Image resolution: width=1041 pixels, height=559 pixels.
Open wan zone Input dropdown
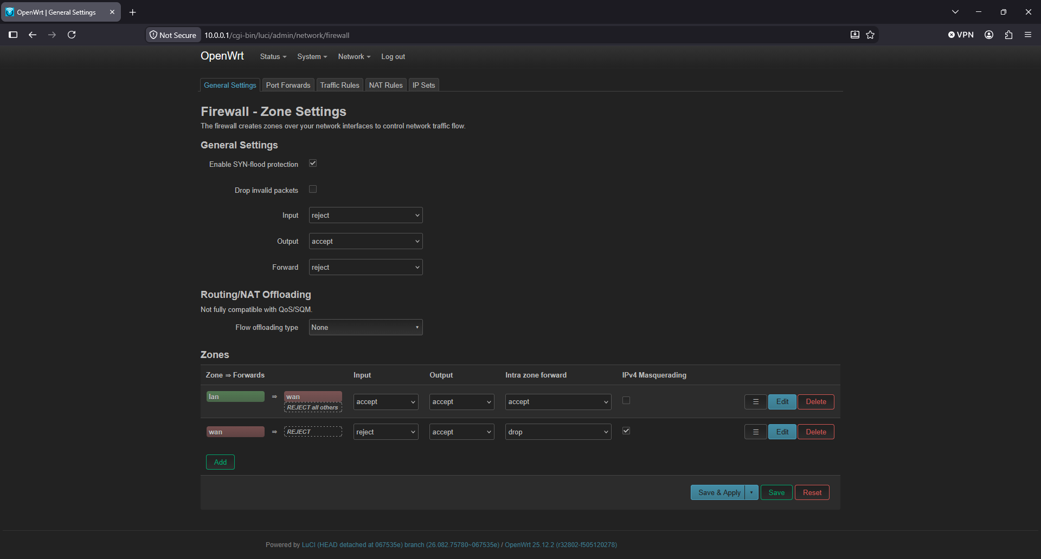point(386,432)
